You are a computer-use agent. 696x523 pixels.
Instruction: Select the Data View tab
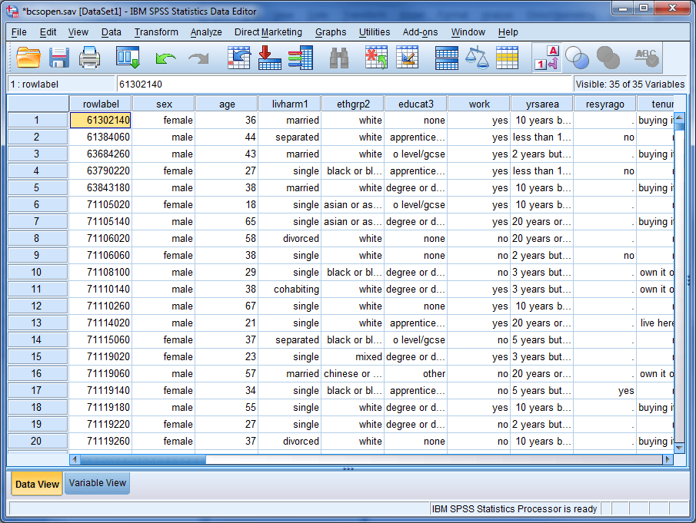[x=36, y=484]
